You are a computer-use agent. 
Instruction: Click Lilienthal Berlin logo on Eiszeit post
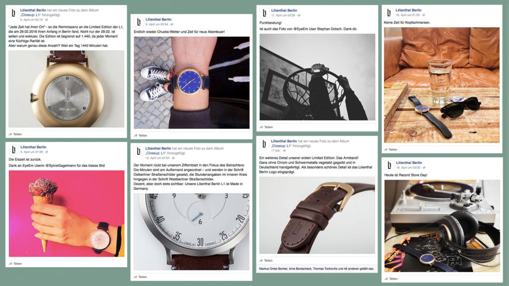click(13, 149)
